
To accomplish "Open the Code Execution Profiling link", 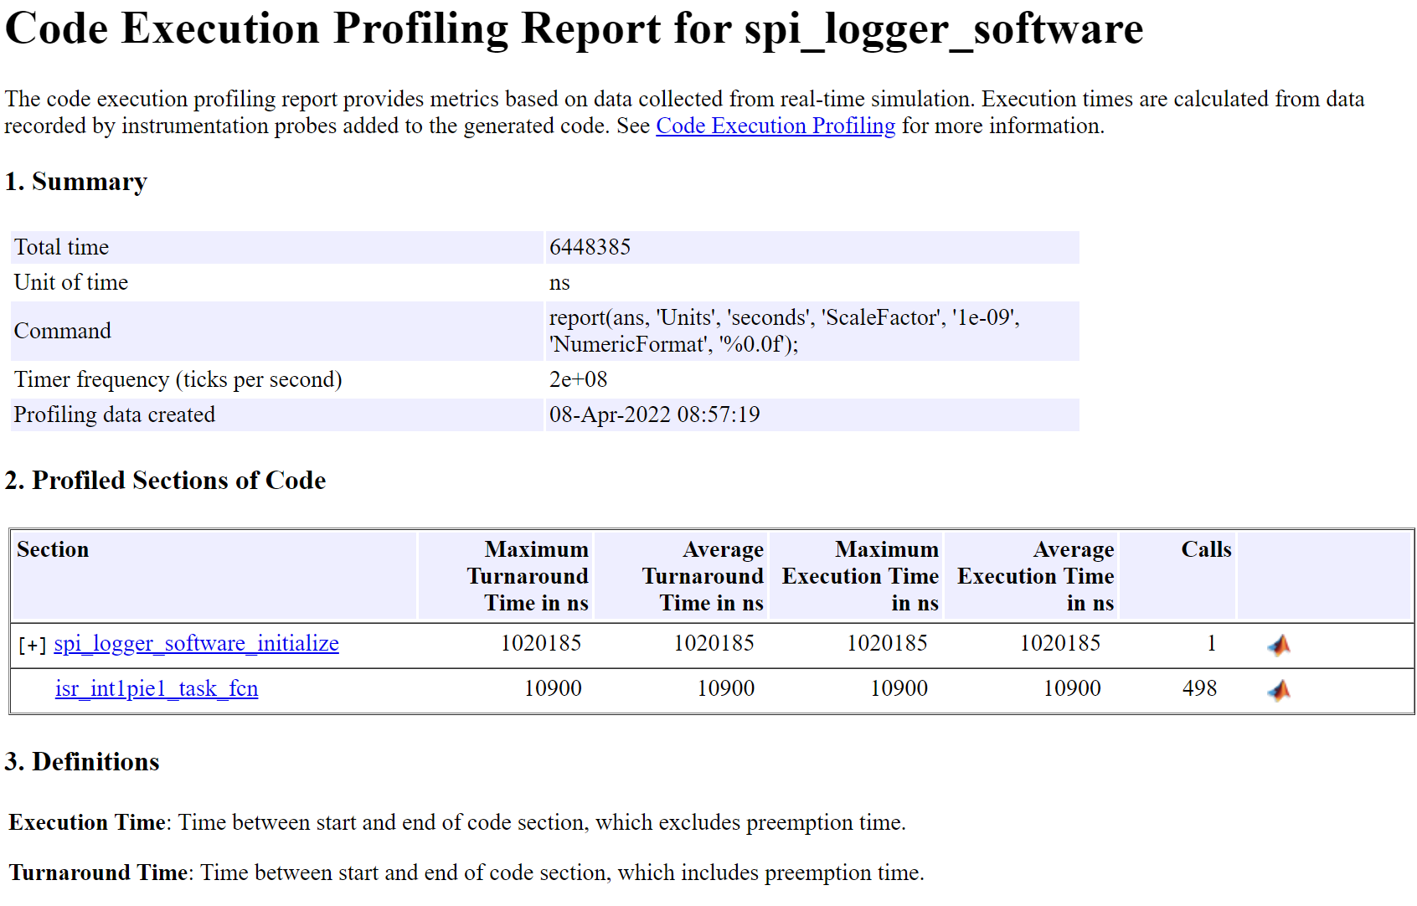I will tap(775, 126).
